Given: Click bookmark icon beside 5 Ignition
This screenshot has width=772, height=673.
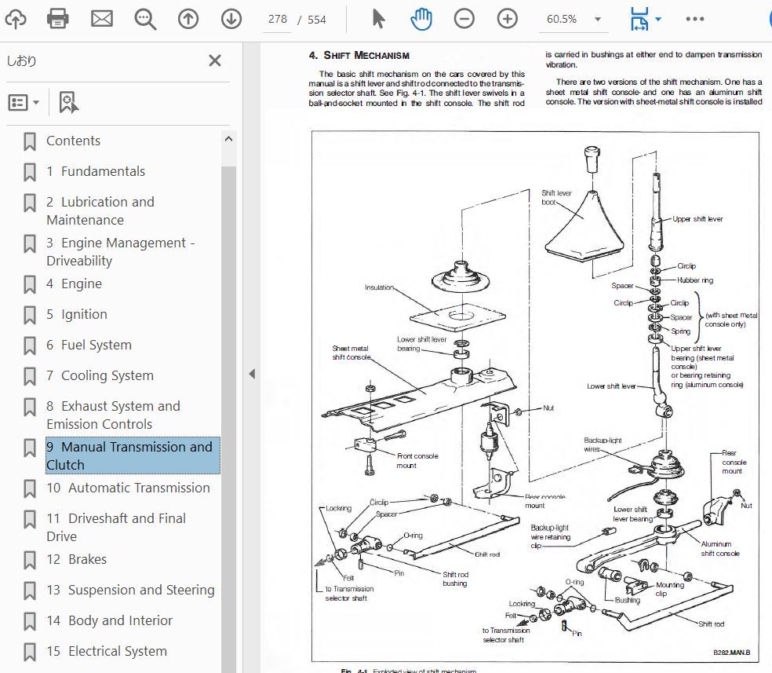Looking at the screenshot, I should (x=30, y=315).
